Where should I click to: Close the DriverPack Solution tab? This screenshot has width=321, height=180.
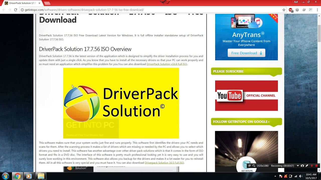click(39, 3)
